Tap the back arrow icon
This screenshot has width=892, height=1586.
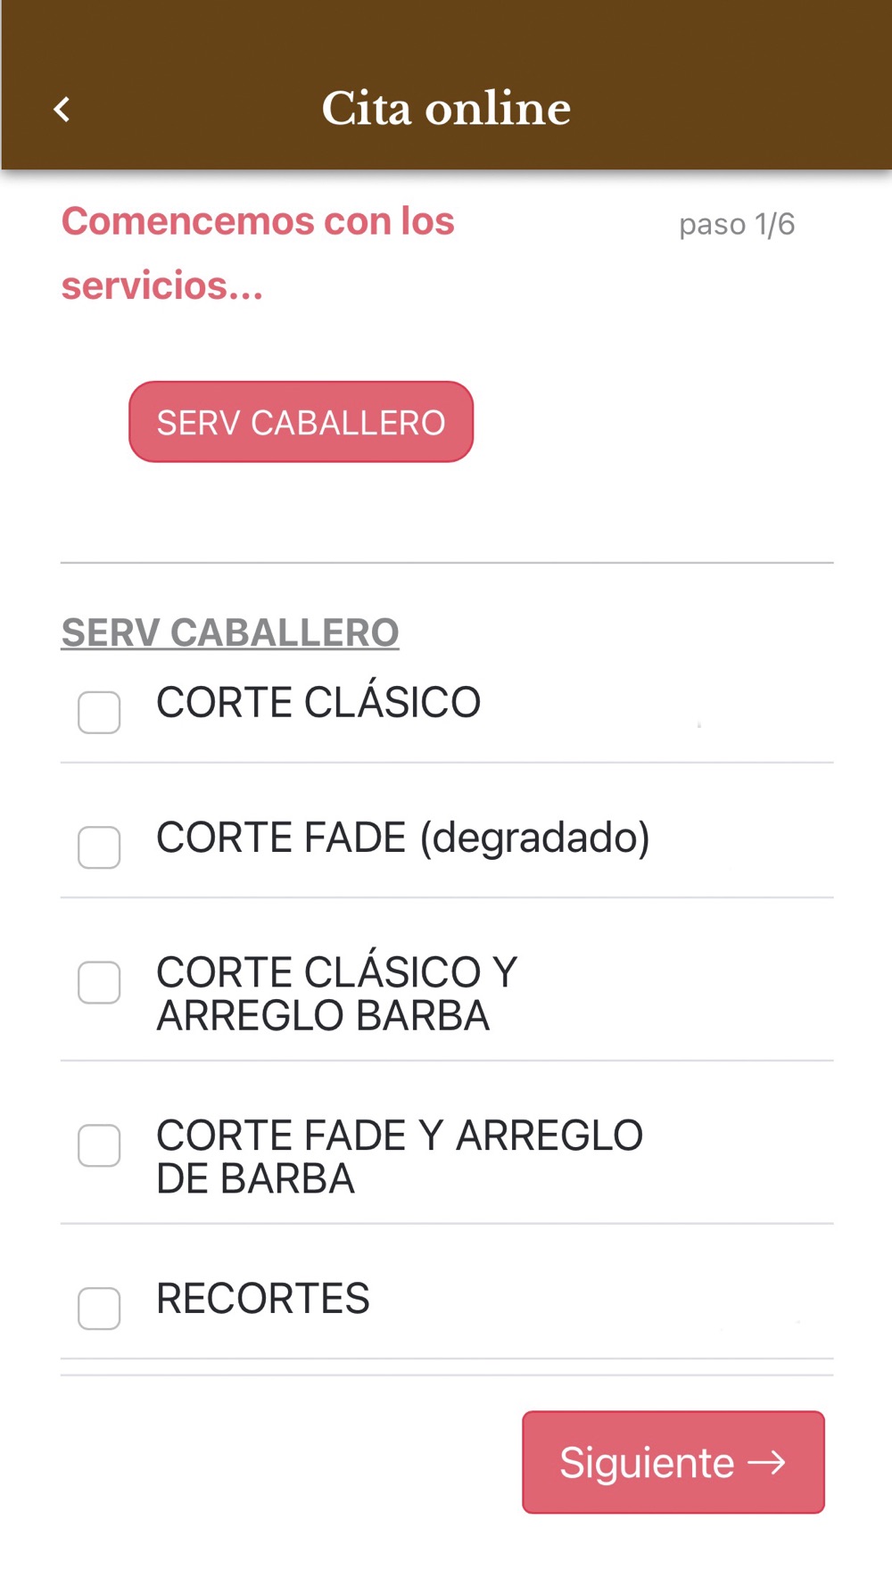pyautogui.click(x=62, y=109)
